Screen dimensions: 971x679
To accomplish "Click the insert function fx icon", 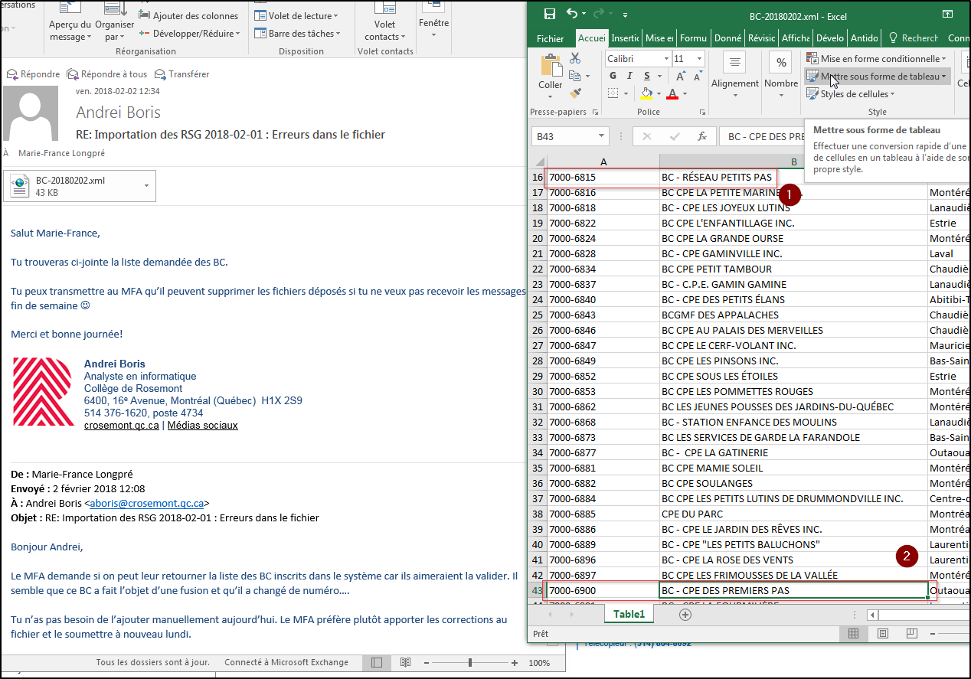I will click(x=701, y=136).
